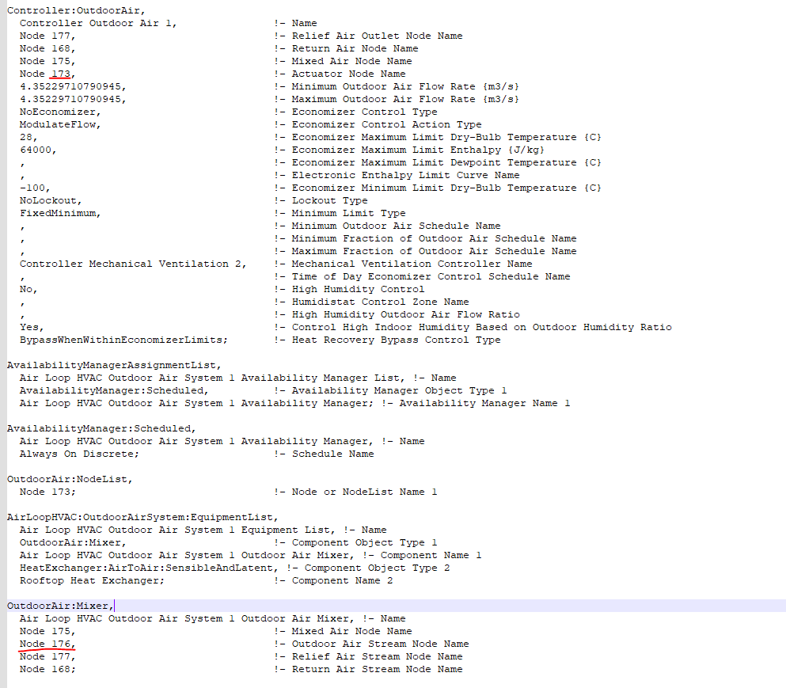This screenshot has width=786, height=688.
Task: Click the comment "Economizer Control Action Type"
Action: tap(386, 124)
